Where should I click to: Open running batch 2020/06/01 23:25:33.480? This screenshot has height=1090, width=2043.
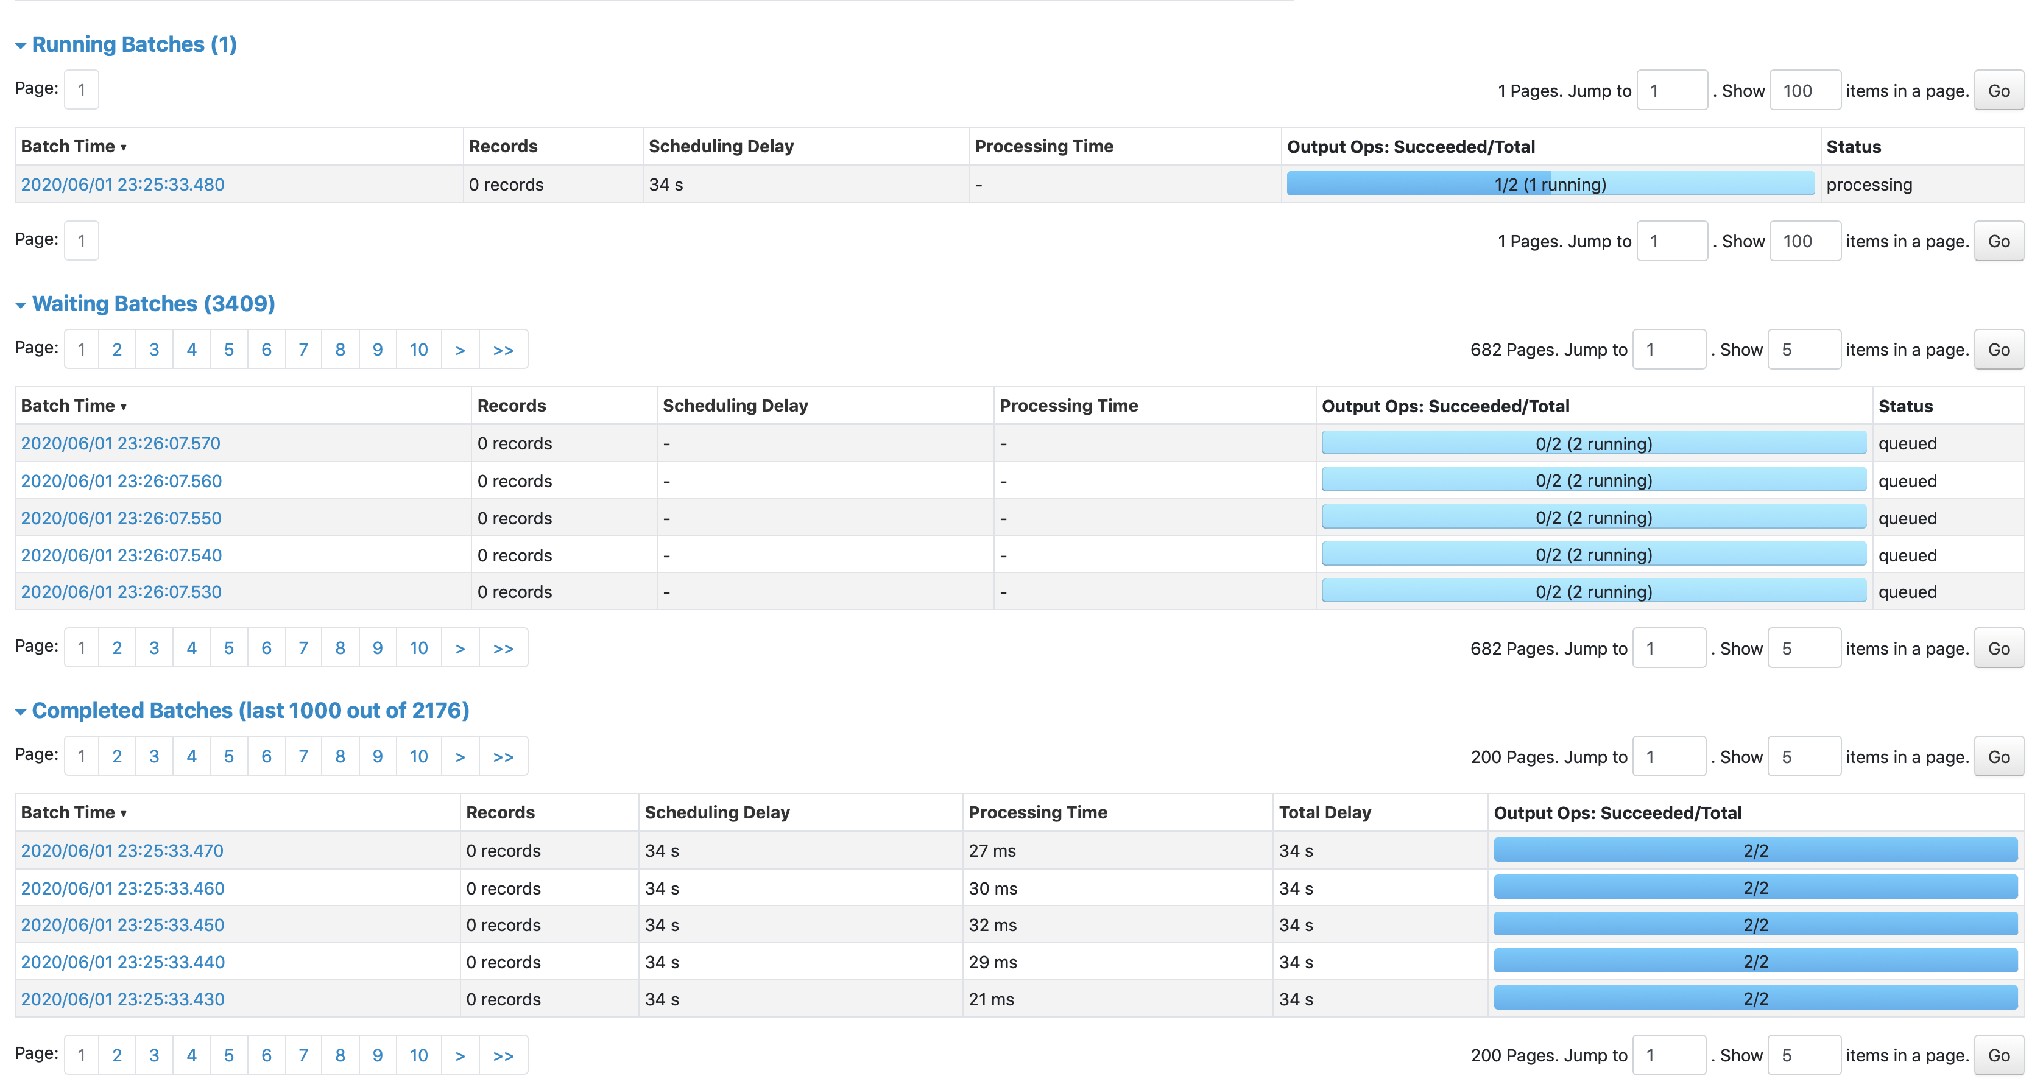(122, 185)
